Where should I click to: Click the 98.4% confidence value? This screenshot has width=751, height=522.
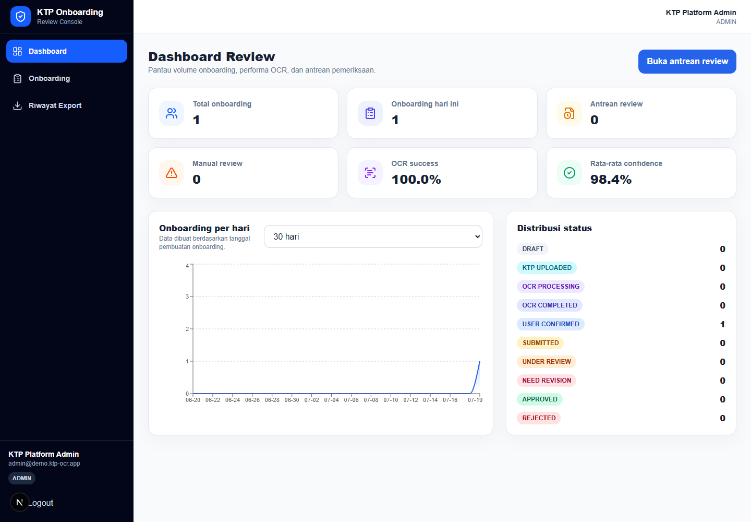coord(611,180)
